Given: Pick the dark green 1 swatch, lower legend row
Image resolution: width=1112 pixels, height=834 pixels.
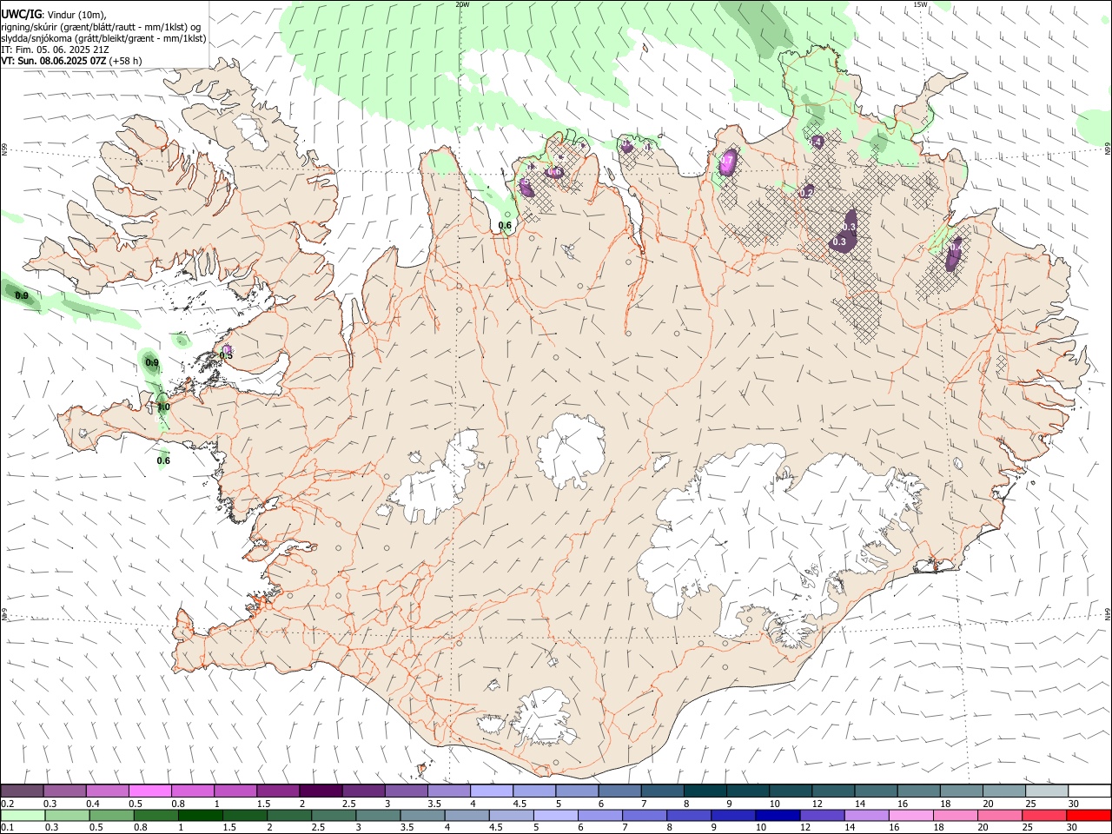Looking at the screenshot, I should click(x=199, y=815).
